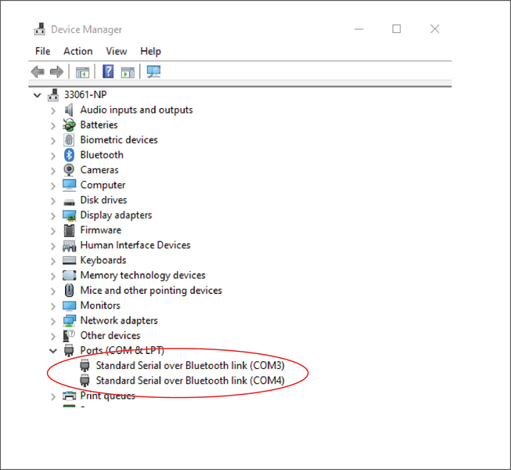The width and height of the screenshot is (511, 470).
Task: Expand the Network adapters category
Action: click(53, 321)
